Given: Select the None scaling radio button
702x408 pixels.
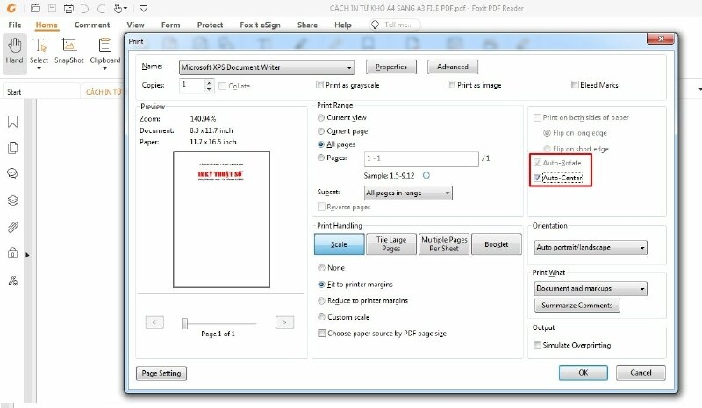Looking at the screenshot, I should click(321, 268).
